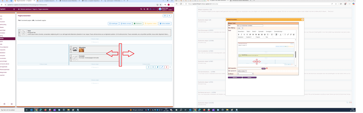Image resolution: width=363 pixels, height=113 pixels.
Task: Click the Ongedaan maken button
Action: tap(150, 23)
